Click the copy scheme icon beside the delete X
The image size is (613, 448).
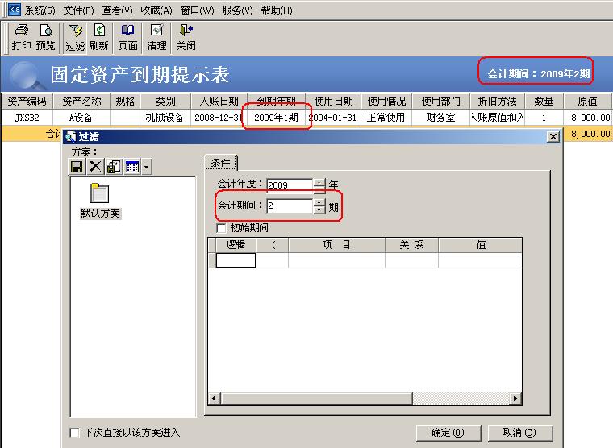click(x=114, y=167)
